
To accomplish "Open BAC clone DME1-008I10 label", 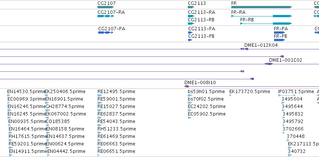I will pos(200,83).
